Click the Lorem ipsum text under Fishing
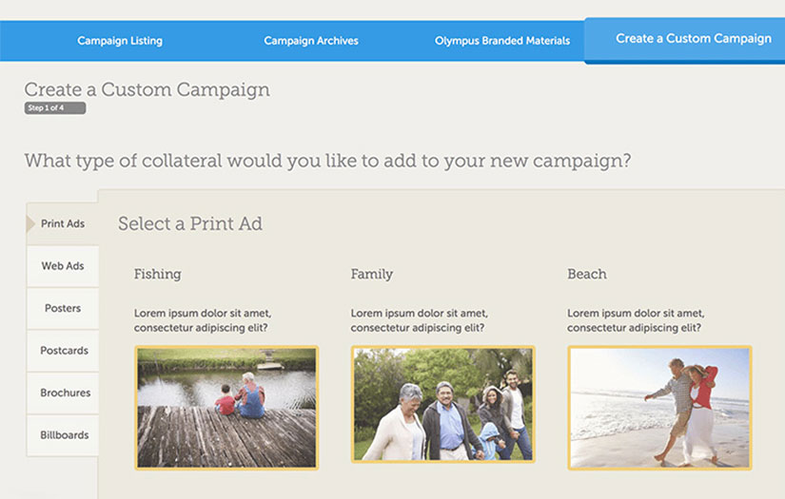 point(203,320)
